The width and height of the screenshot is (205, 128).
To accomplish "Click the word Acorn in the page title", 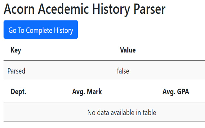I will (20, 10).
